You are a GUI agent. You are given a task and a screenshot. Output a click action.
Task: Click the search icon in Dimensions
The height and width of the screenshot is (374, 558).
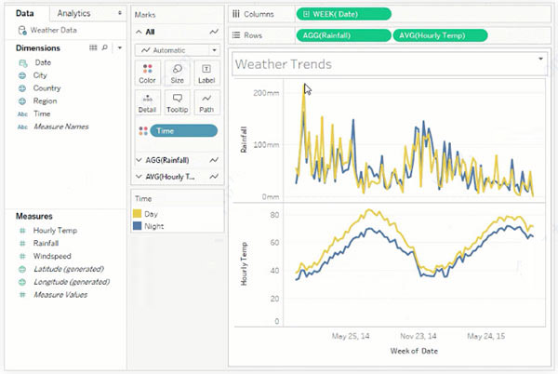tap(105, 47)
